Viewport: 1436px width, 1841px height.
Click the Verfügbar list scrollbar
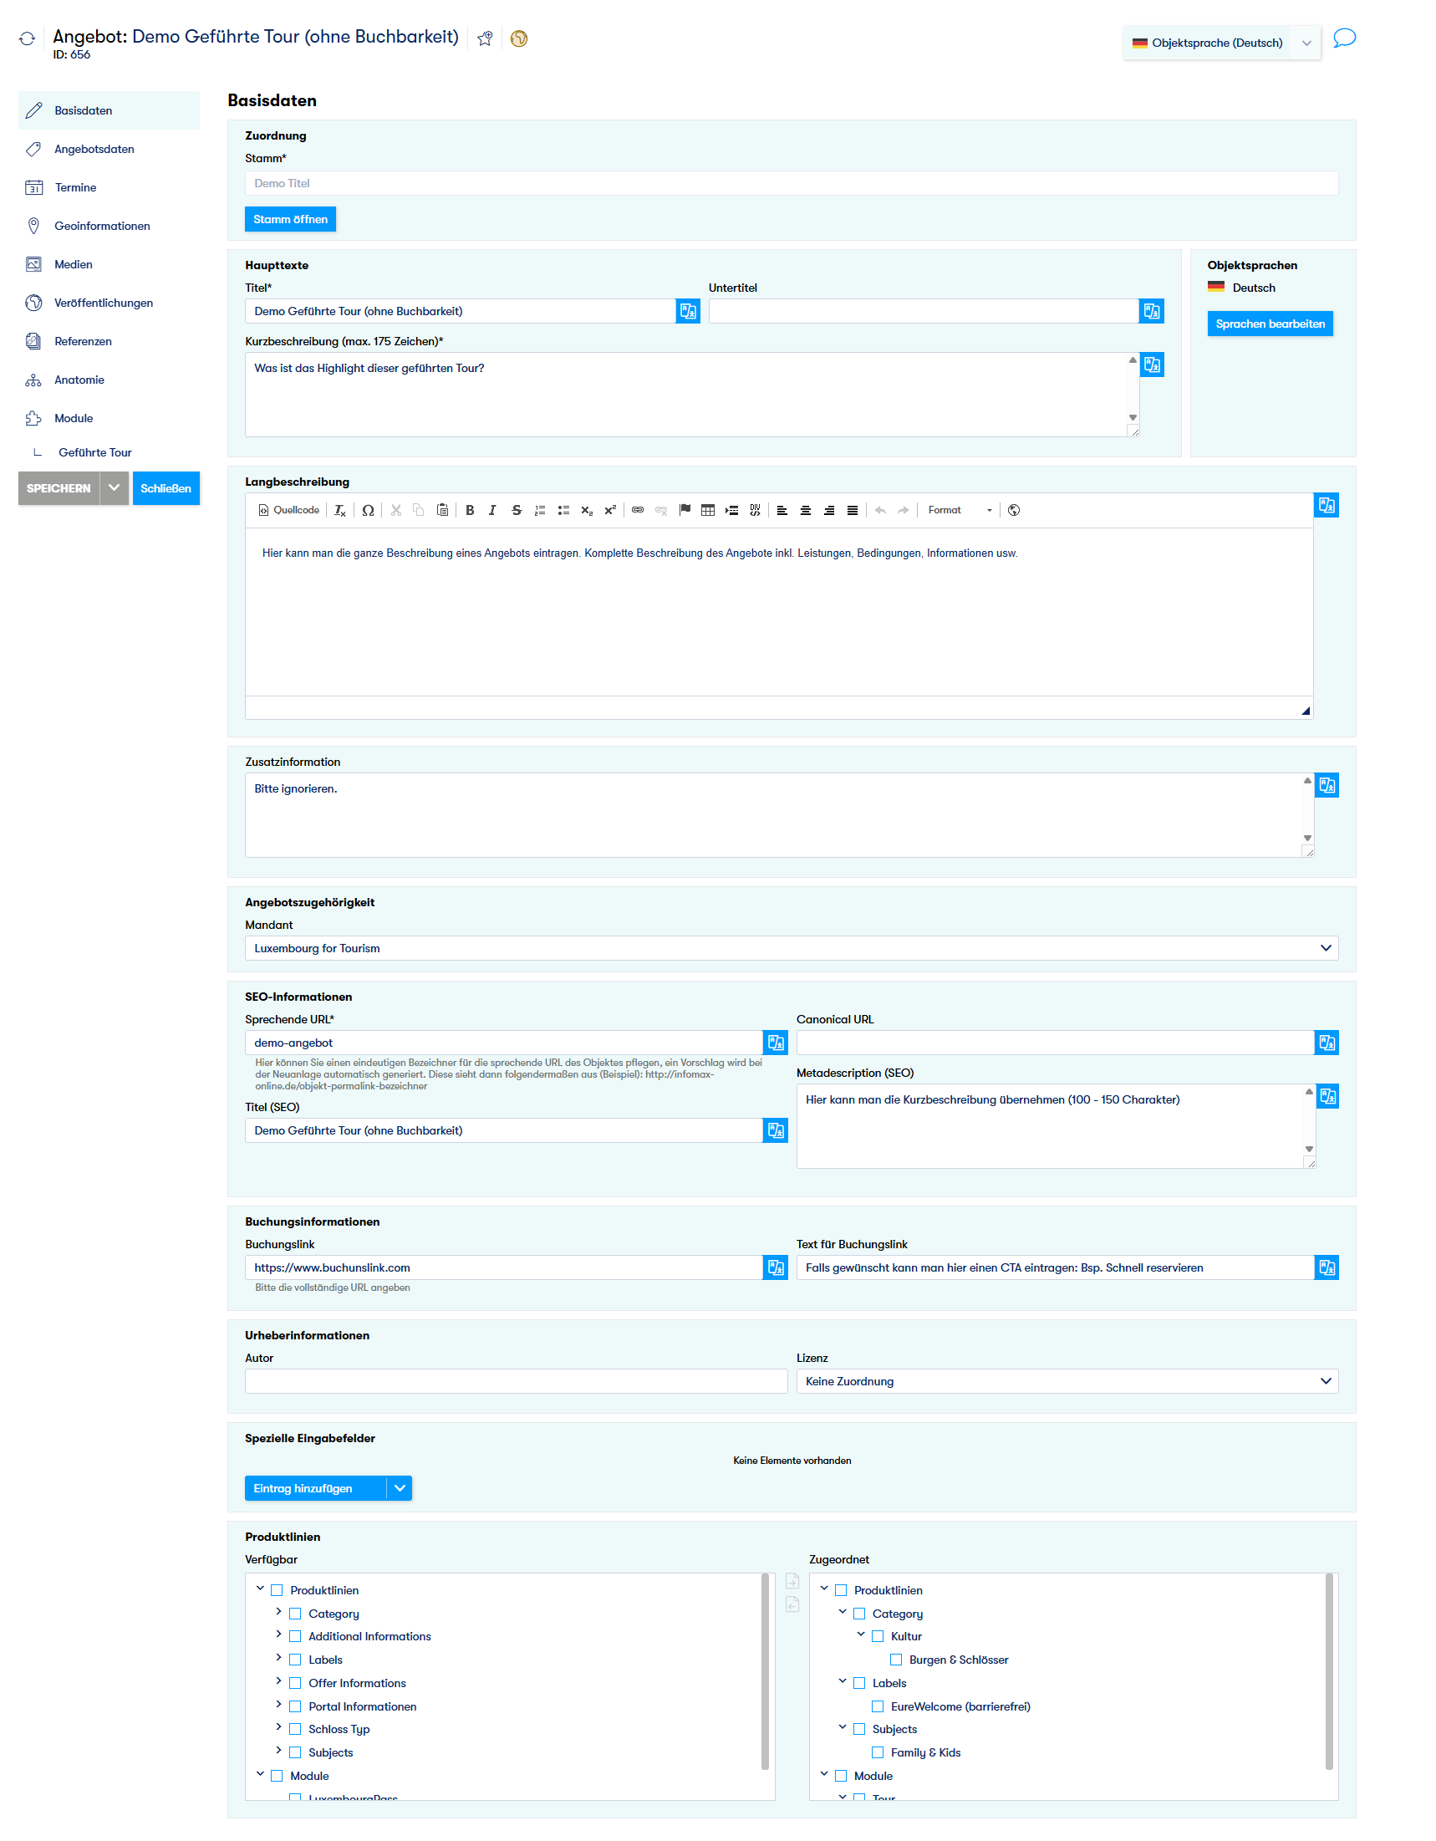pyautogui.click(x=765, y=1673)
